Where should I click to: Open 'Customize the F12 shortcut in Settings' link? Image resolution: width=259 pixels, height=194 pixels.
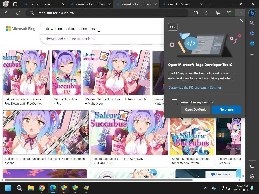(195, 88)
